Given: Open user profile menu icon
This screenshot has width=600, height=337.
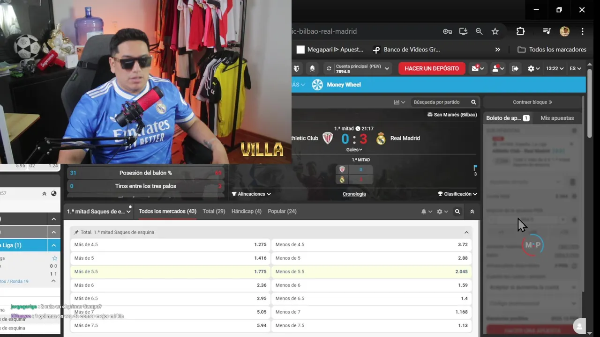Looking at the screenshot, I should point(497,68).
